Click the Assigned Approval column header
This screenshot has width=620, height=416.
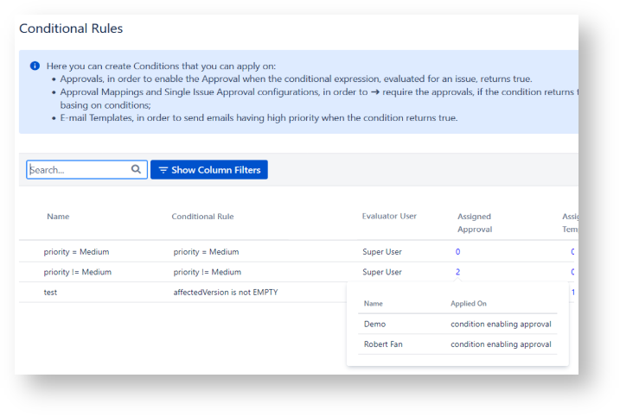pos(474,223)
